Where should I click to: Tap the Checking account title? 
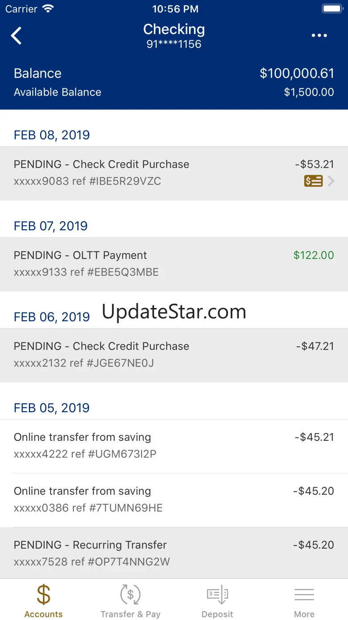pos(174,30)
